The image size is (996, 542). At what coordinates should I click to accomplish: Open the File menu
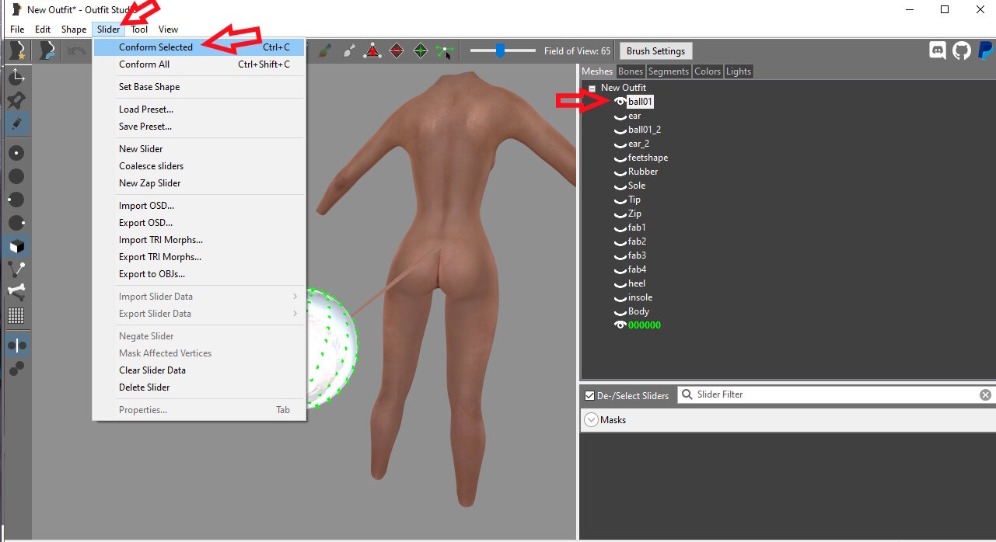click(x=17, y=30)
